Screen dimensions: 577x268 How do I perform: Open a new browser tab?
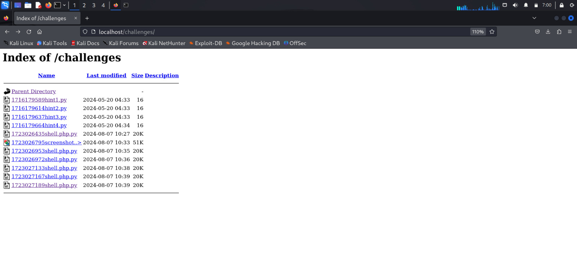click(87, 18)
